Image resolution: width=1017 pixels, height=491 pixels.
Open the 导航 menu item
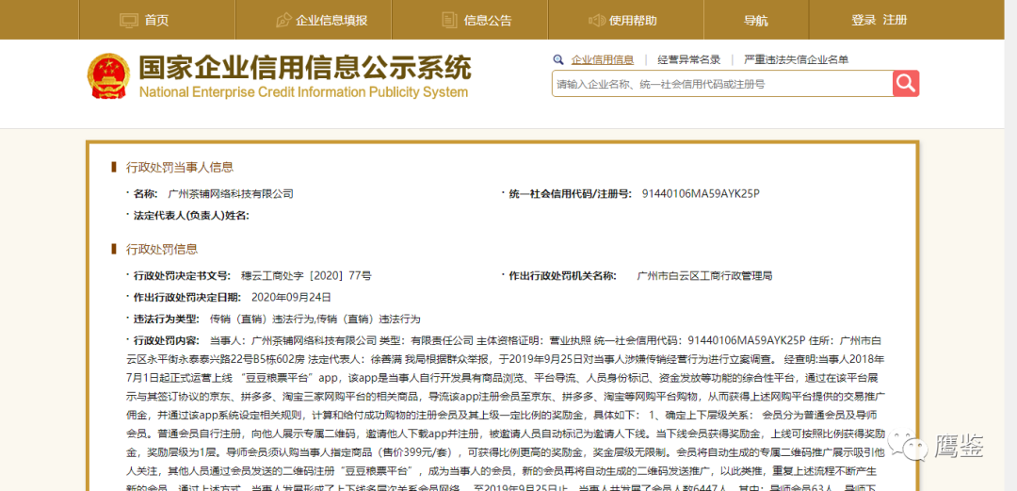(x=756, y=20)
